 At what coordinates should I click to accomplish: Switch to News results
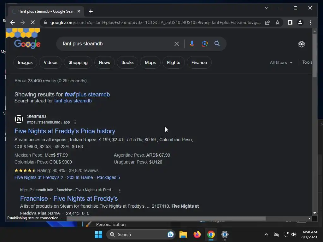104,62
